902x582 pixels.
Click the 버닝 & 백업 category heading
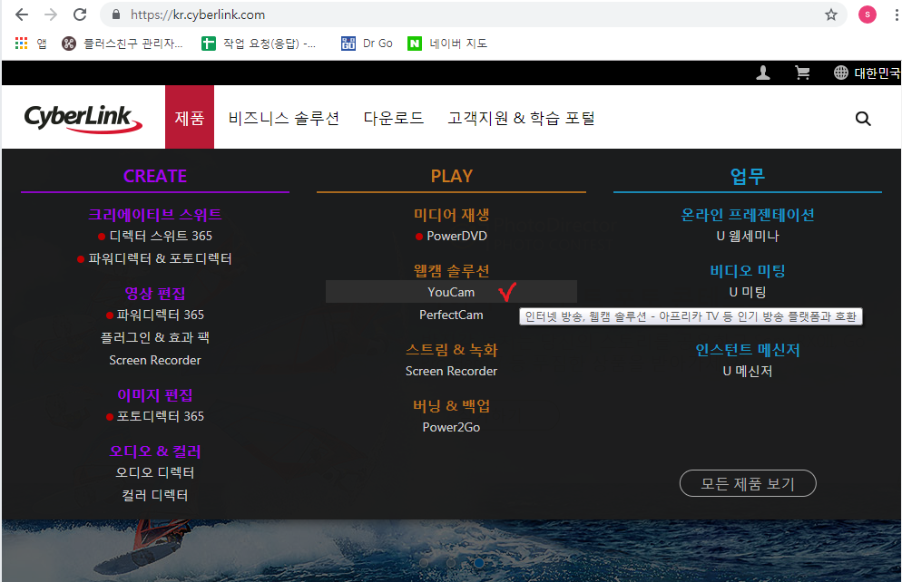pos(452,405)
